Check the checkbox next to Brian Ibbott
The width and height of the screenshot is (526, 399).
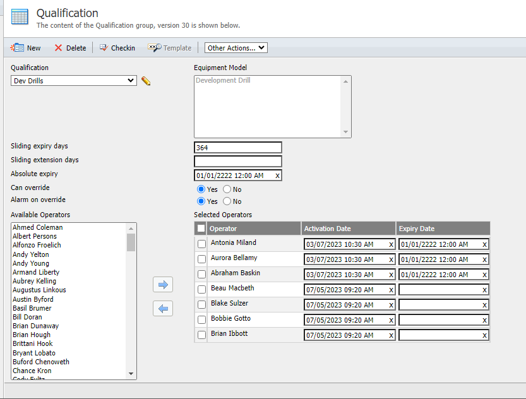201,335
